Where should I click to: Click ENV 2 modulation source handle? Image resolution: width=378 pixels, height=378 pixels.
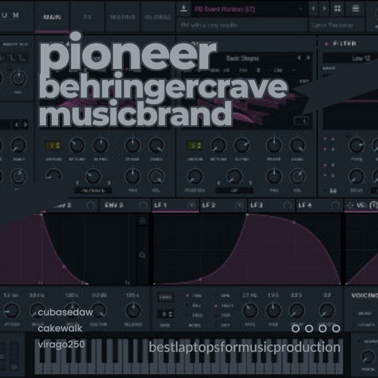point(91,205)
